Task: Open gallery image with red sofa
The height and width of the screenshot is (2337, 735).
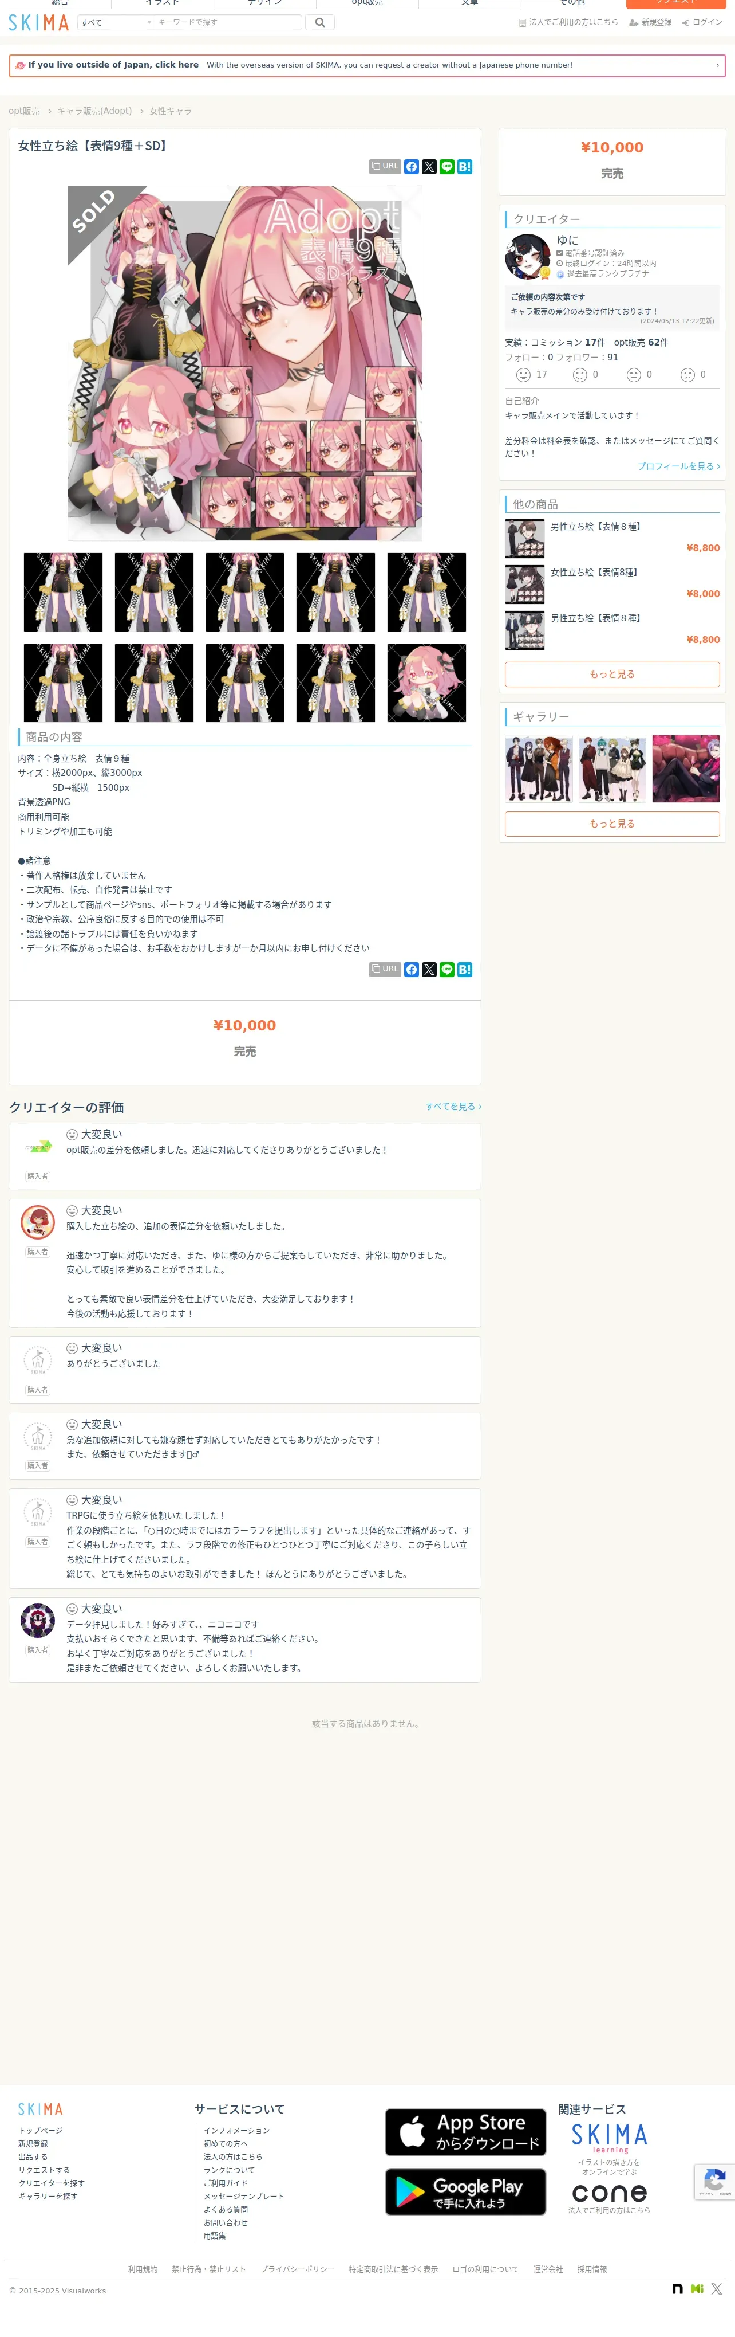Action: coord(686,769)
